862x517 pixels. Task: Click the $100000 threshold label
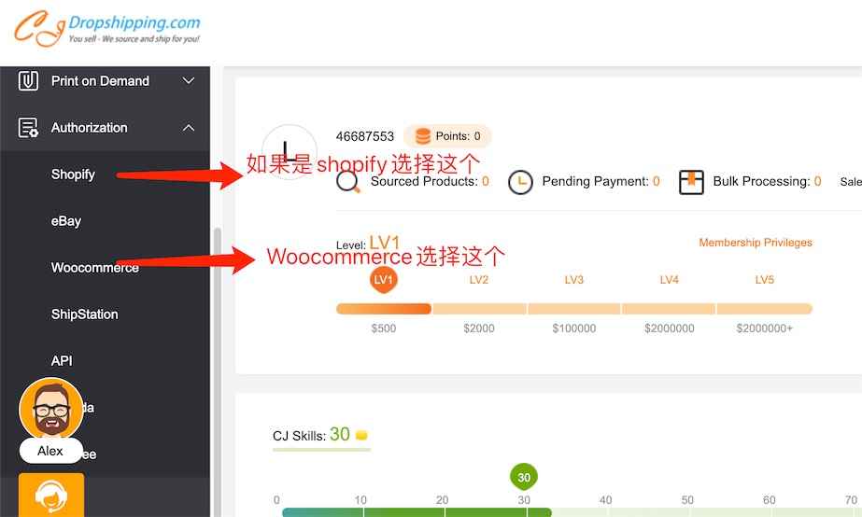click(x=574, y=328)
